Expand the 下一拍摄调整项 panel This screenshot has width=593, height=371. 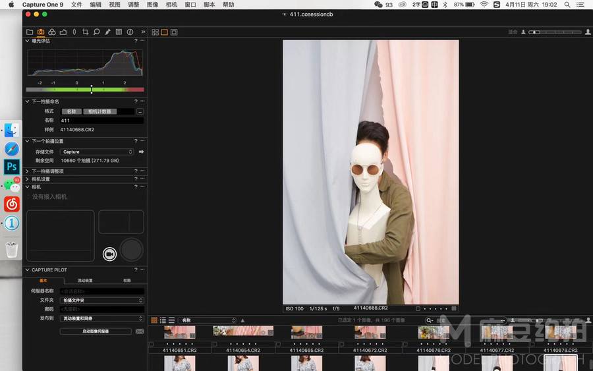coord(27,171)
